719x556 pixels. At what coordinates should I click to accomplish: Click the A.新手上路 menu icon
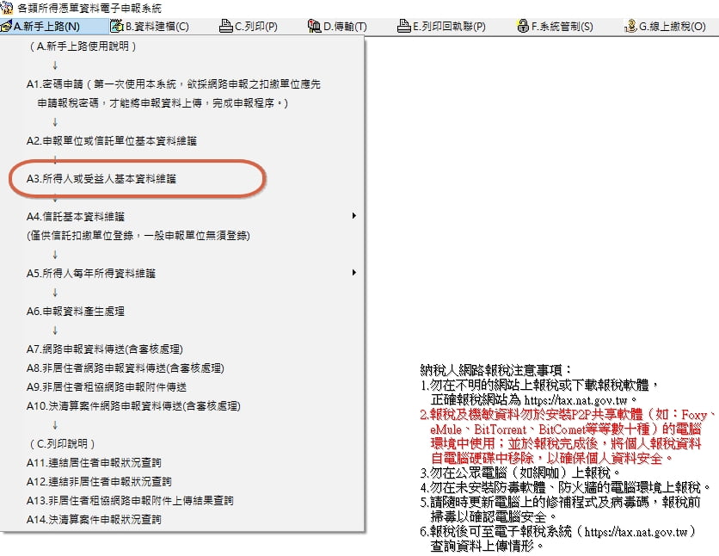[7, 27]
